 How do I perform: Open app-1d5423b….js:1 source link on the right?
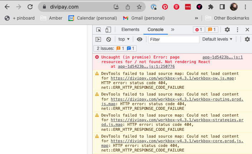pos(223,57)
